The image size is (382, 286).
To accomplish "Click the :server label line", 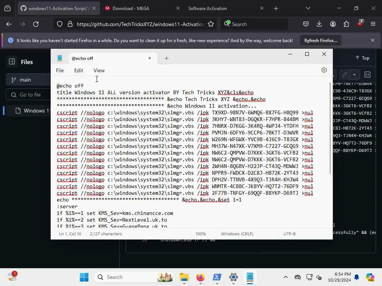I will pos(67,206).
